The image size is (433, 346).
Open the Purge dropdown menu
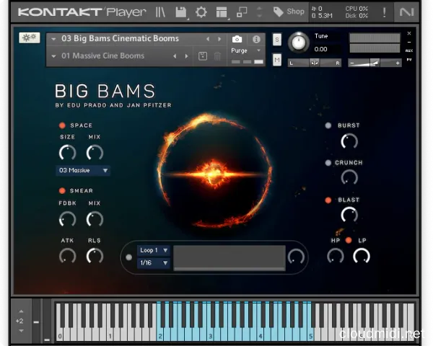[246, 50]
